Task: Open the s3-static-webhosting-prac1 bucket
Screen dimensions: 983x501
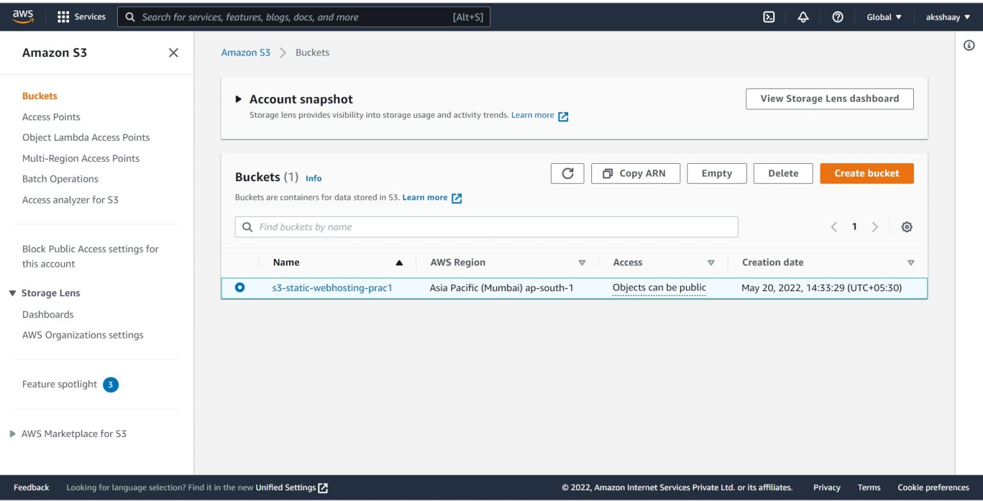Action: click(333, 287)
